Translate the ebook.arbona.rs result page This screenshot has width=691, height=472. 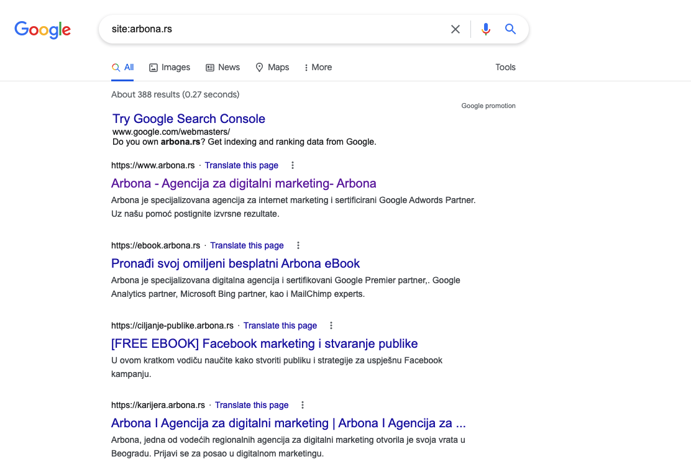[x=247, y=246]
